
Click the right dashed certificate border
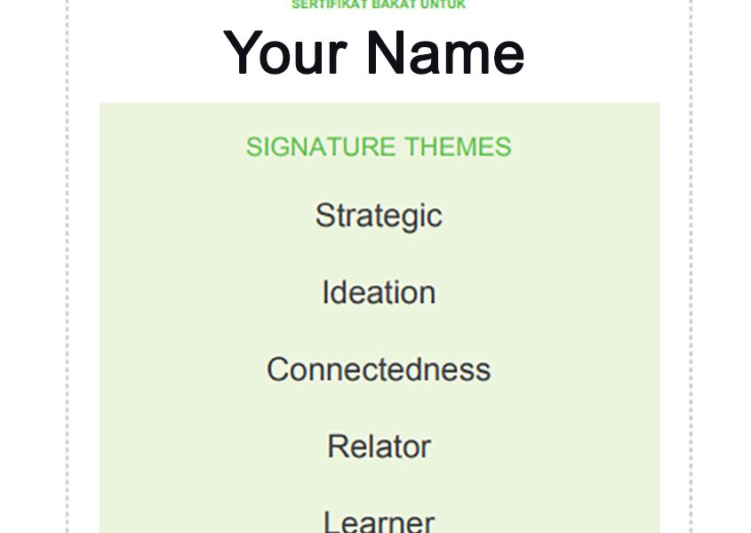[x=691, y=266]
